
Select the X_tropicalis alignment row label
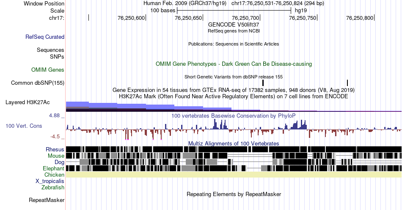coord(50,181)
